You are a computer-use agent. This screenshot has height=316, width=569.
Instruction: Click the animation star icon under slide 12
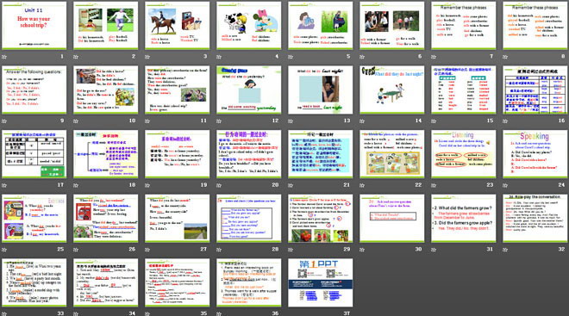point(219,121)
